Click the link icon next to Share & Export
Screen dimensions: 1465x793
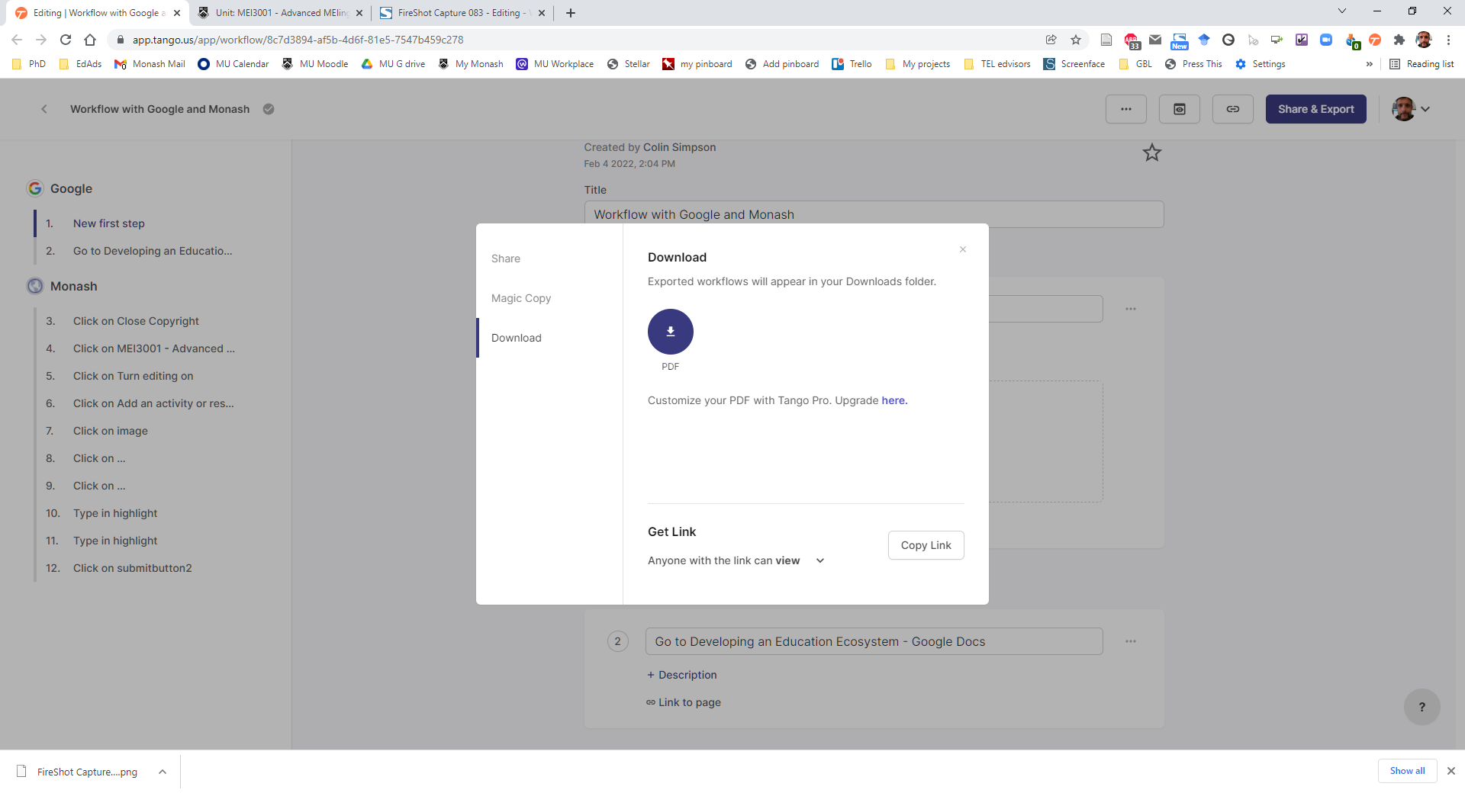1232,109
